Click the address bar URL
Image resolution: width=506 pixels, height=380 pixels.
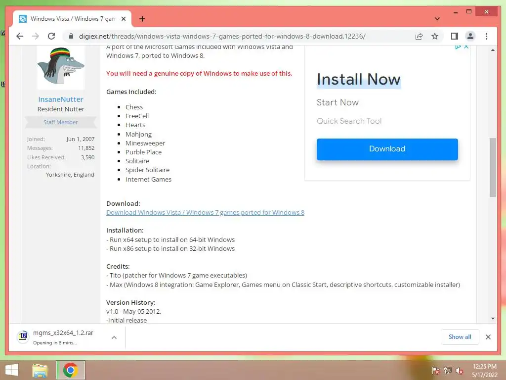[x=222, y=36]
